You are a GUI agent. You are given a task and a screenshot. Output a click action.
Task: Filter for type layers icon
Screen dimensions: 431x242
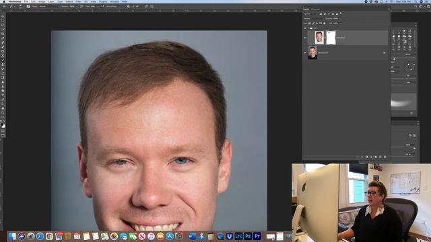tap(329, 13)
